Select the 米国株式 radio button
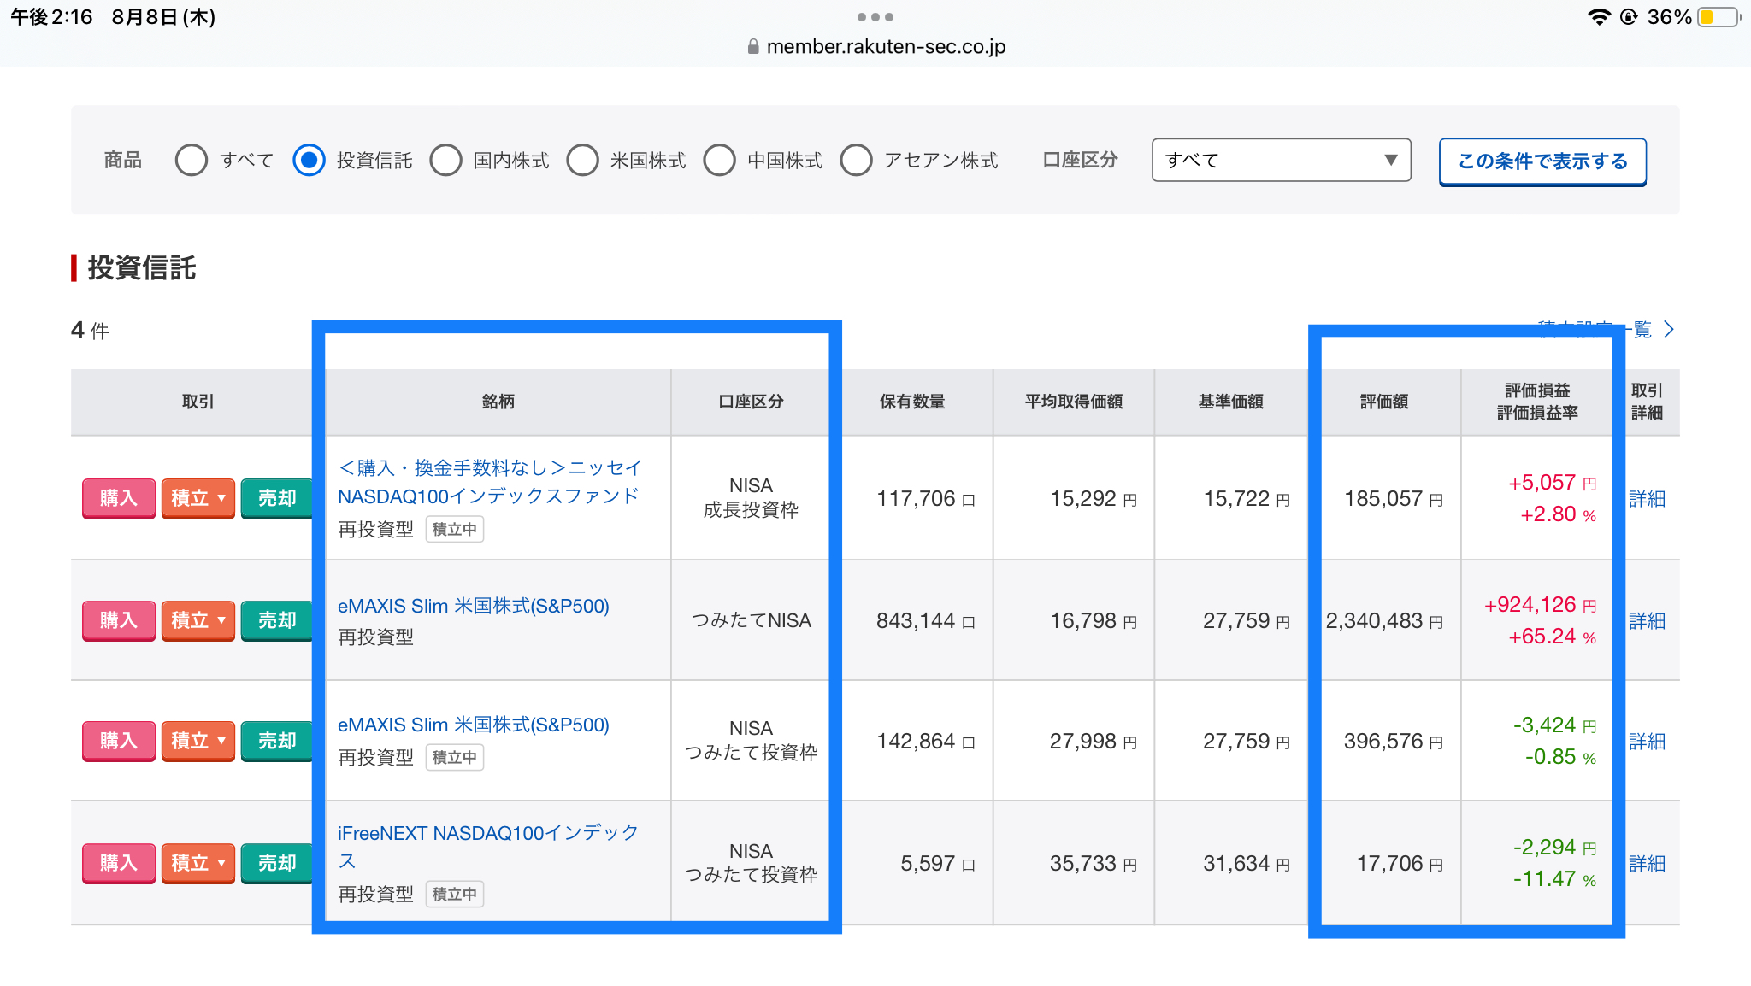The image size is (1751, 986). [582, 160]
